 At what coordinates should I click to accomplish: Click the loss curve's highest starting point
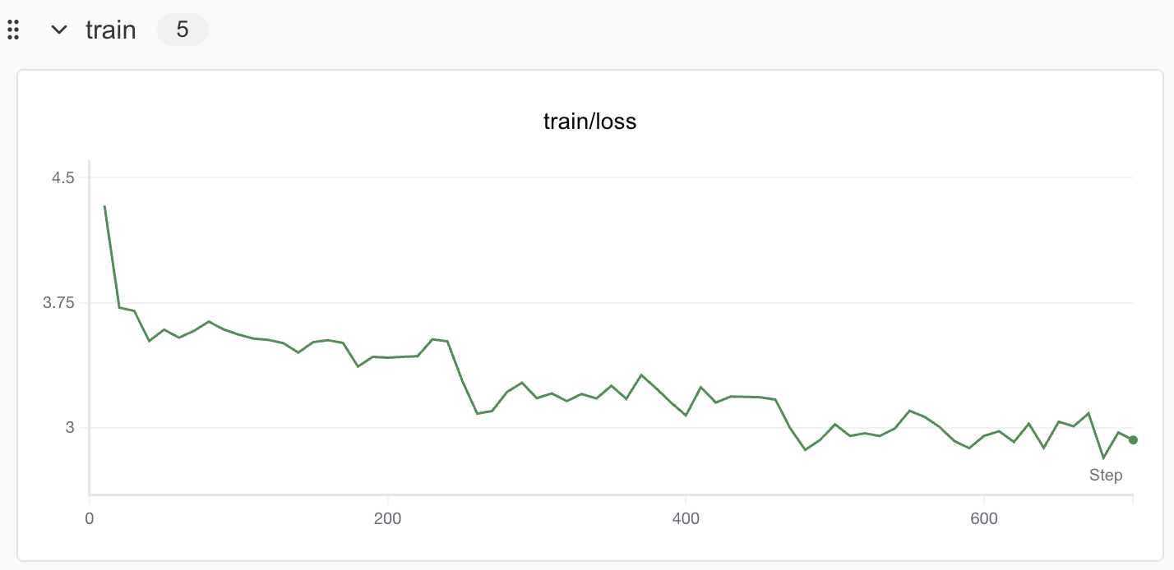[104, 206]
